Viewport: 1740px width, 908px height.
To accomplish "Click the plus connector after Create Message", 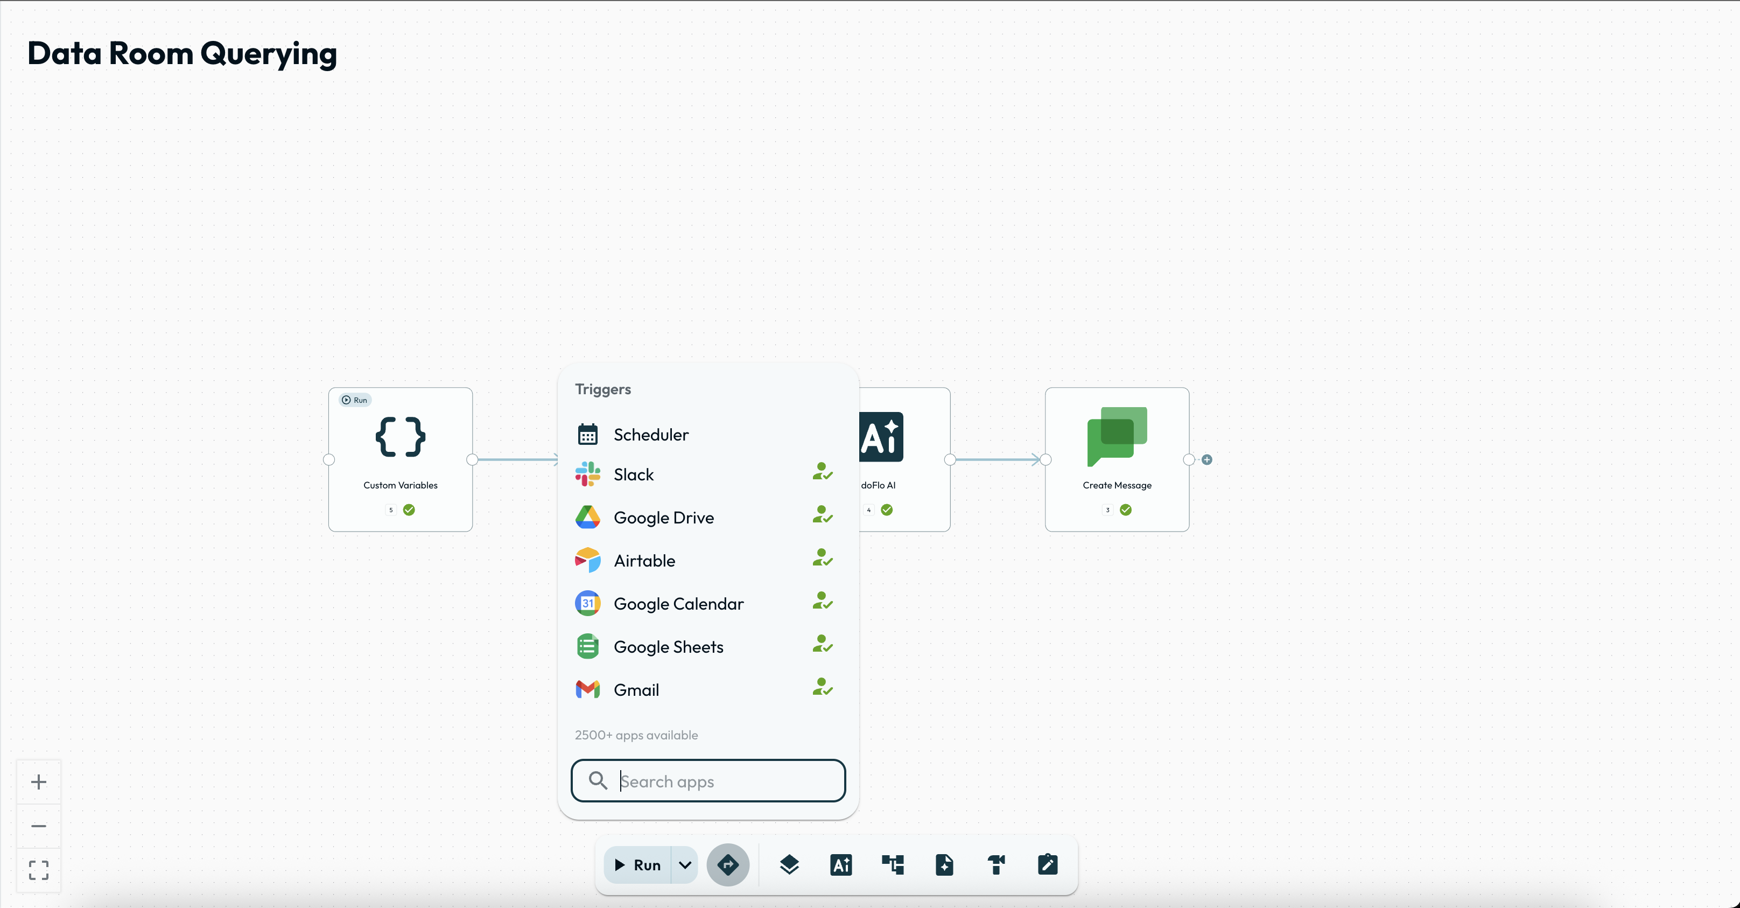I will [1207, 460].
